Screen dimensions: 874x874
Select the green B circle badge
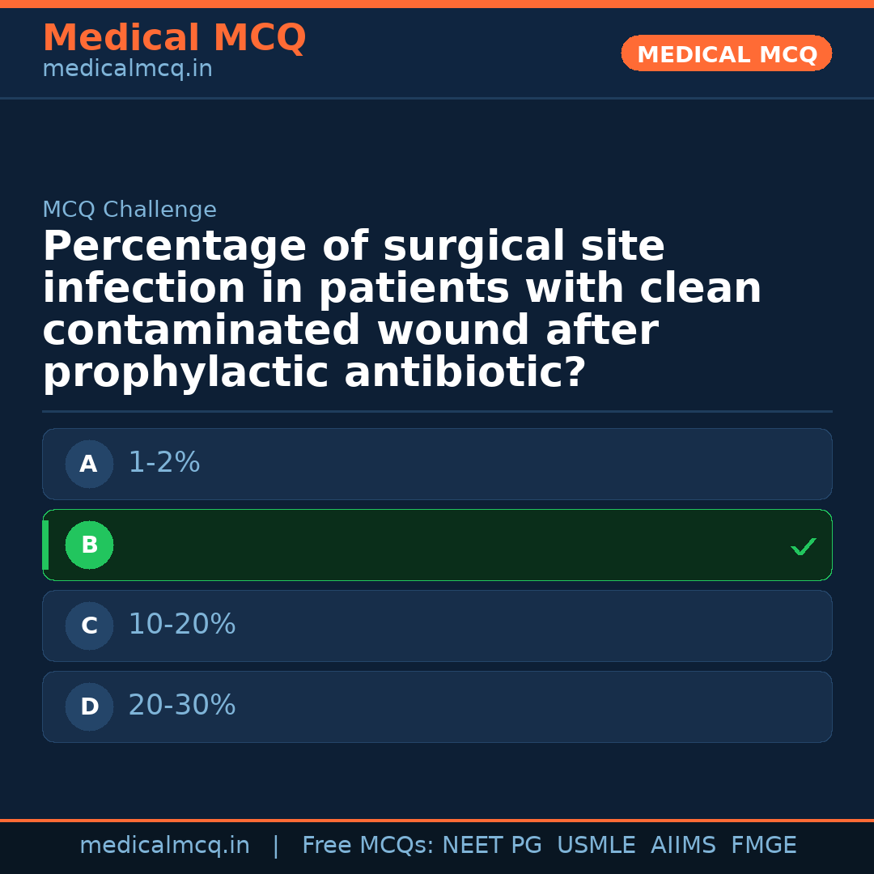pos(89,545)
